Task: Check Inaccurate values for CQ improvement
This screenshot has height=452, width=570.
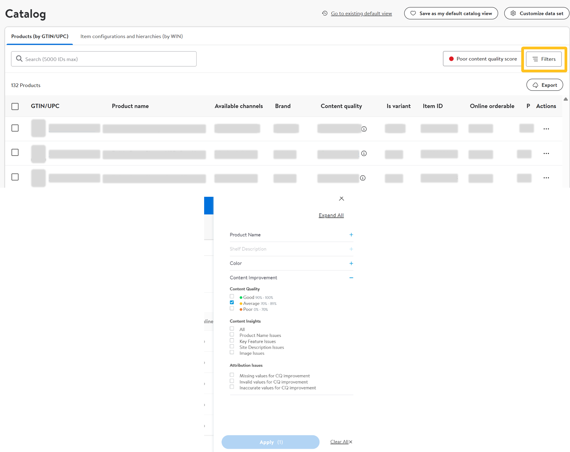Action: pyautogui.click(x=232, y=387)
